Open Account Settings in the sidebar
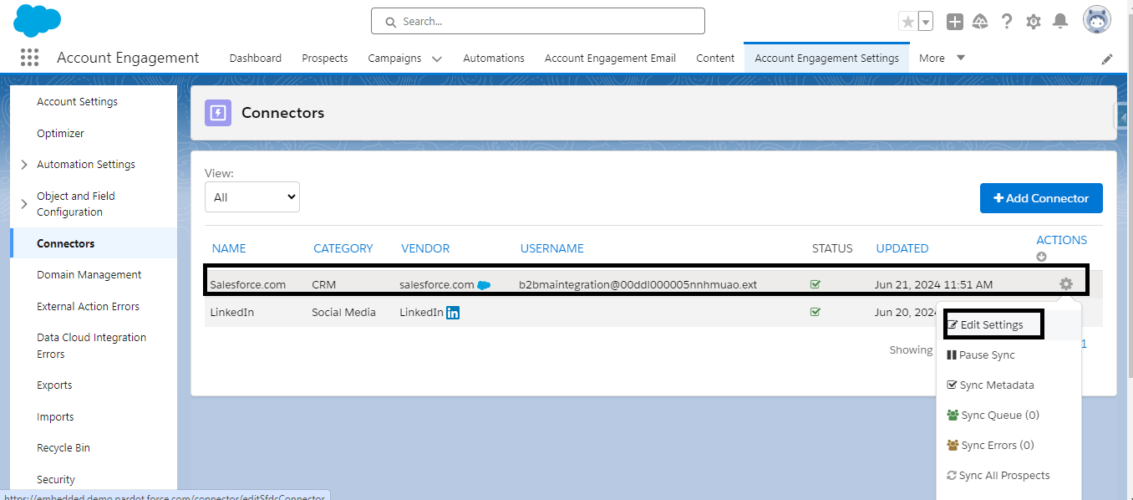The image size is (1133, 500). coord(77,102)
